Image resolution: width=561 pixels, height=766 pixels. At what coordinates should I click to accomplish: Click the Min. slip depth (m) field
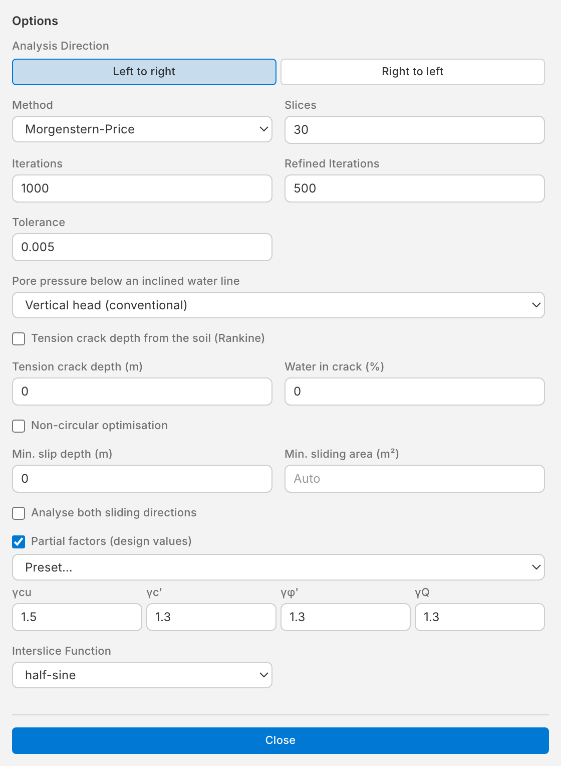click(142, 479)
